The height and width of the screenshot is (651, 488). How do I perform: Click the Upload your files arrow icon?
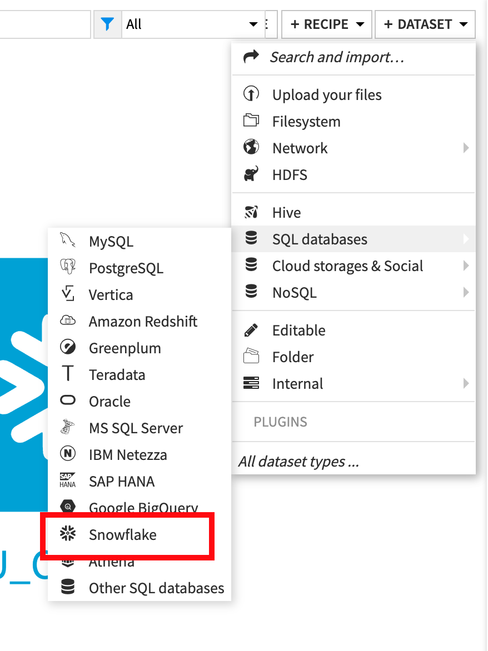pos(251,94)
